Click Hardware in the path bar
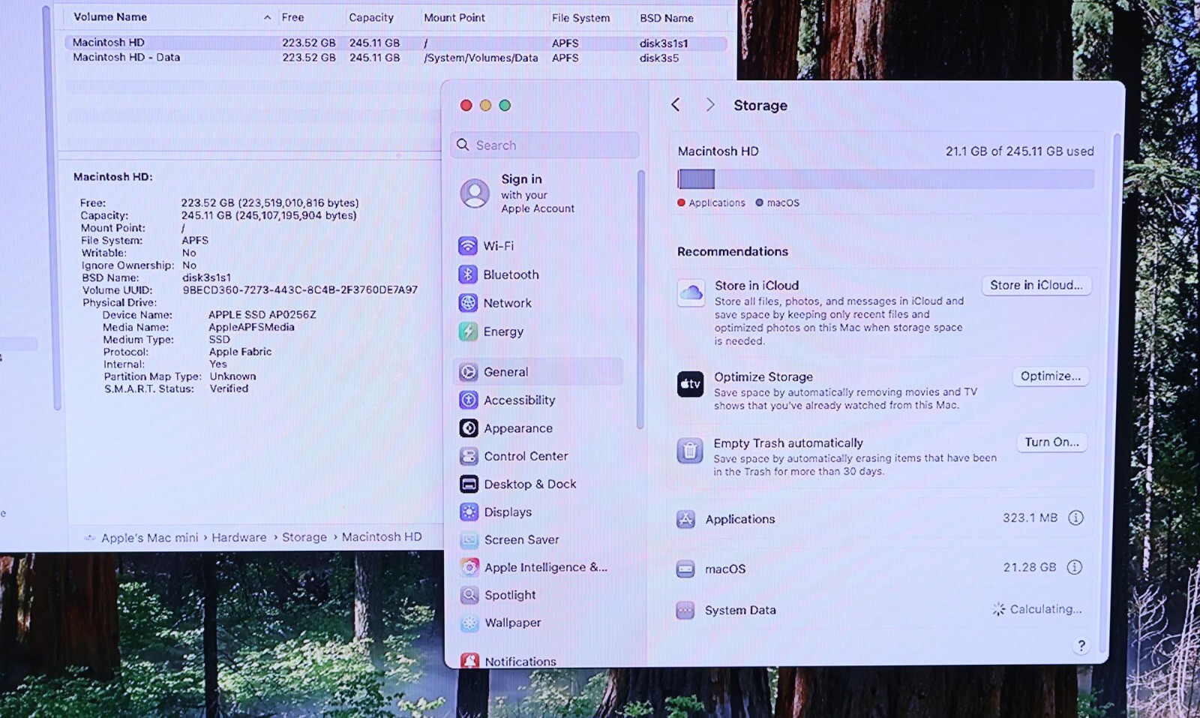This screenshot has height=718, width=1200. click(x=238, y=538)
